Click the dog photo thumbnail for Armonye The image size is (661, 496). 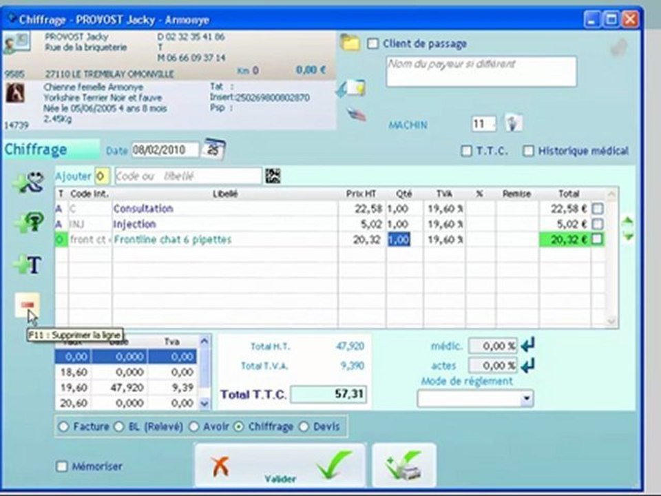[x=14, y=93]
